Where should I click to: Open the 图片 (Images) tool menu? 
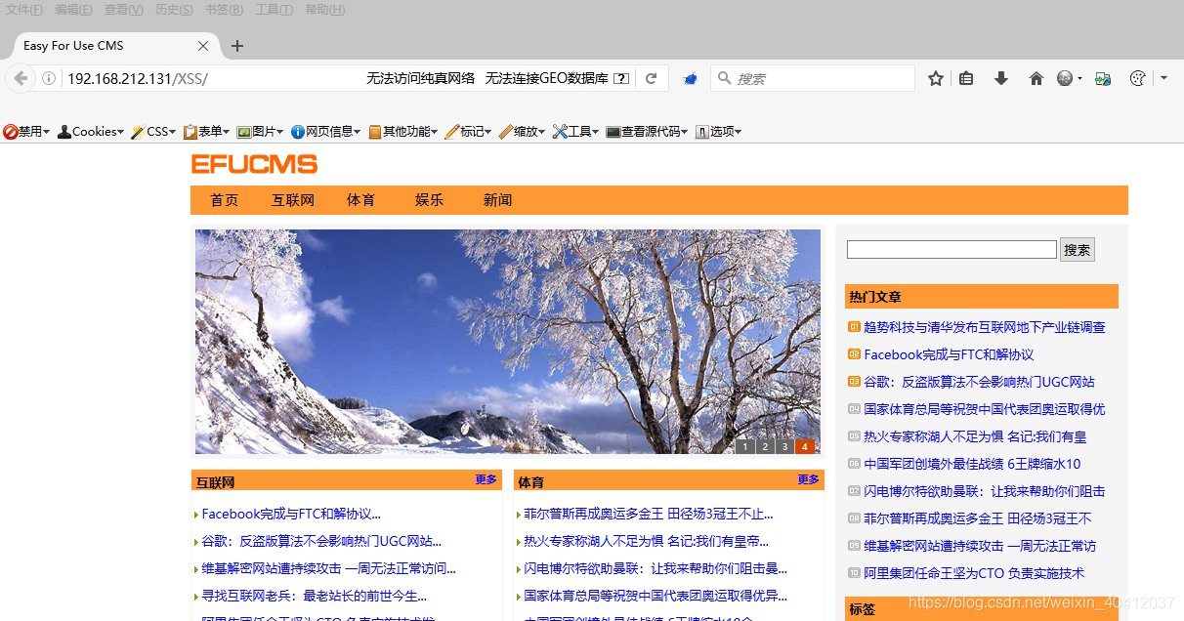tap(259, 131)
